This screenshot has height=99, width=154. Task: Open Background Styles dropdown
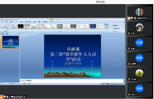click(115, 25)
